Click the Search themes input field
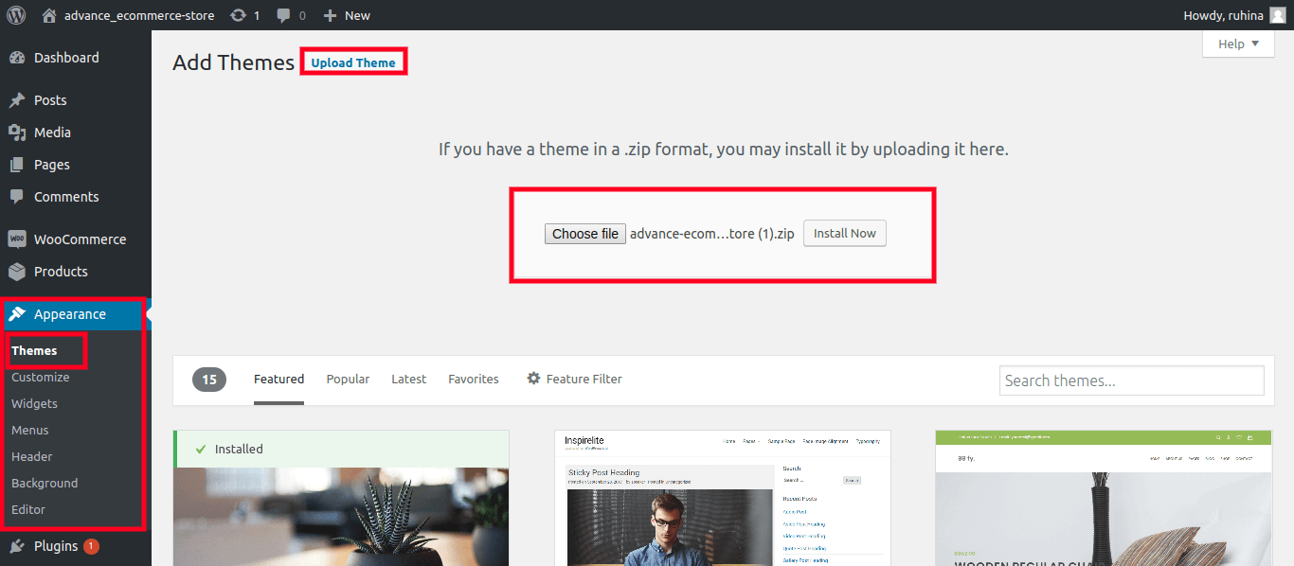 point(1131,380)
